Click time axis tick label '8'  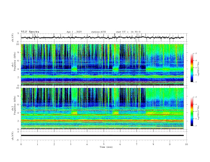(x=153, y=144)
